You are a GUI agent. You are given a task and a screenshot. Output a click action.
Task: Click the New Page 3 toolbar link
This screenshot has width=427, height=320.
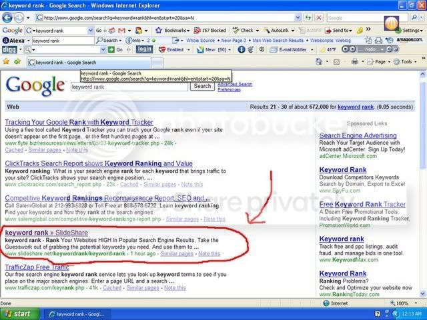tap(234, 40)
